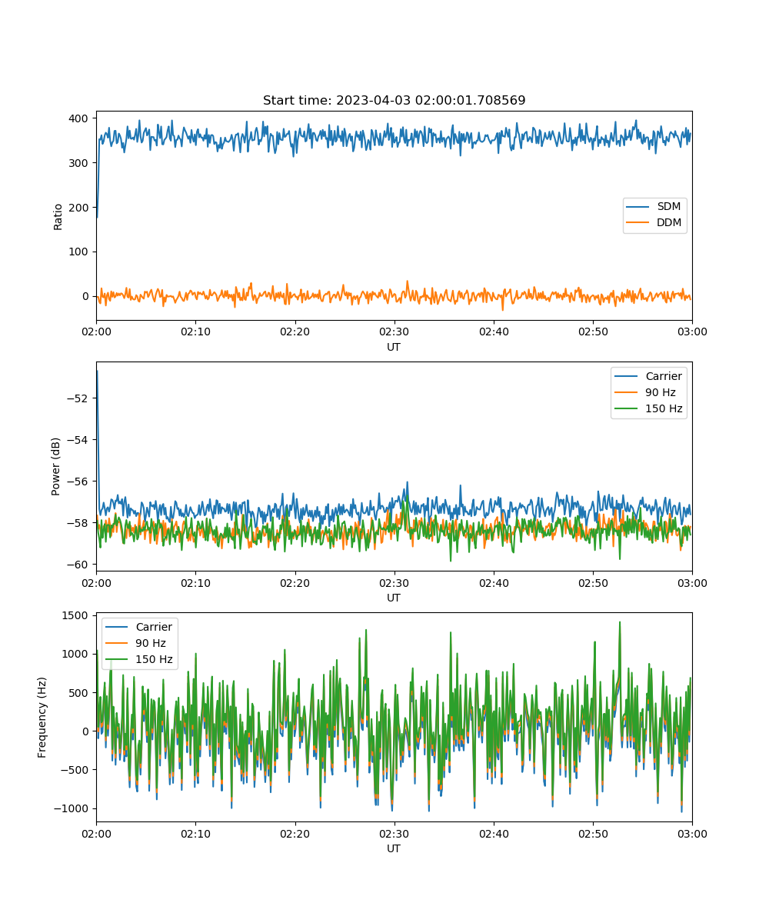Click the 02:40 tick under the Power plot
769x923 pixels.
pos(494,582)
